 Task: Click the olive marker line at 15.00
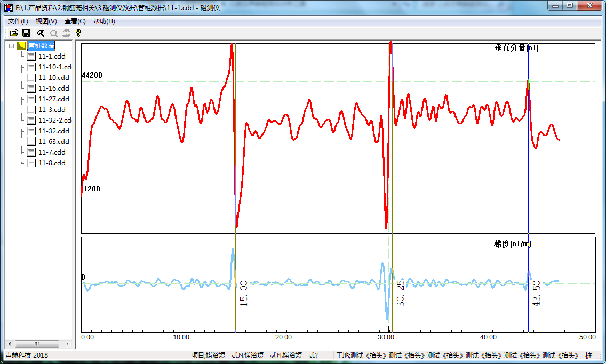tap(236, 160)
